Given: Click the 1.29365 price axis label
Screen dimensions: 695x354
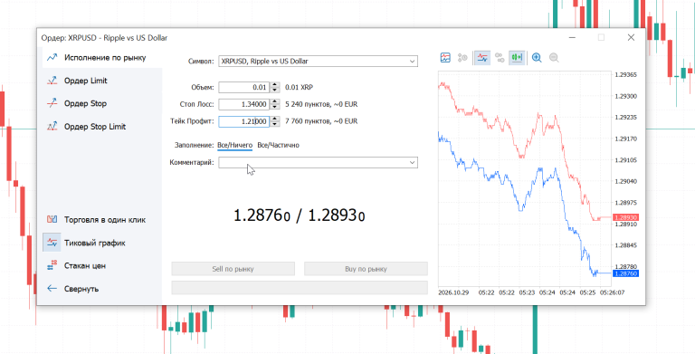Looking at the screenshot, I should pyautogui.click(x=626, y=74).
